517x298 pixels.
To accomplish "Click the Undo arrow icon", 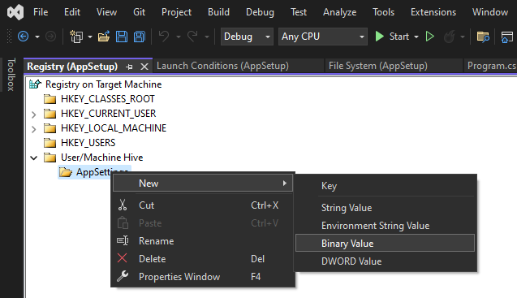I will [x=164, y=37].
